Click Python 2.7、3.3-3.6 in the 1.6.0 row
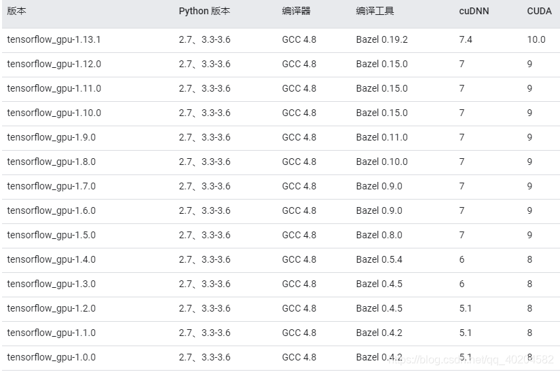The height and width of the screenshot is (372, 560). point(204,210)
